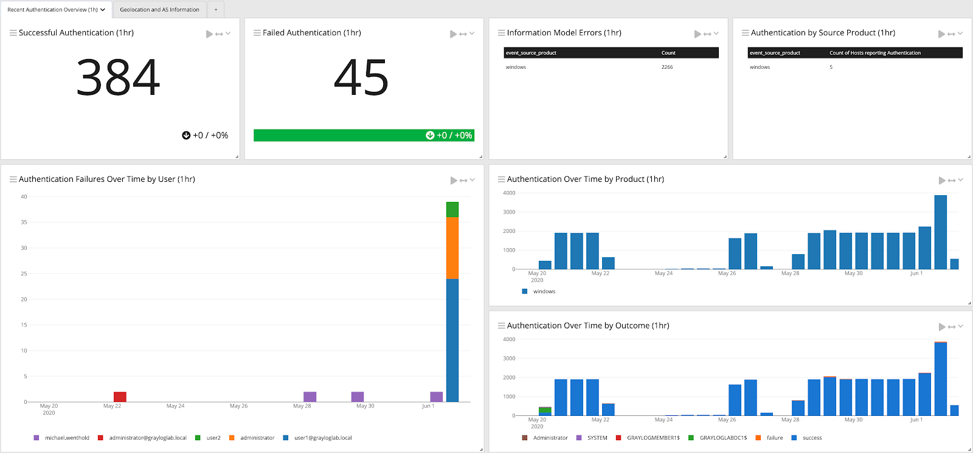Click play icon on Authentication by Source Product
This screenshot has height=453, width=973.
pos(941,34)
